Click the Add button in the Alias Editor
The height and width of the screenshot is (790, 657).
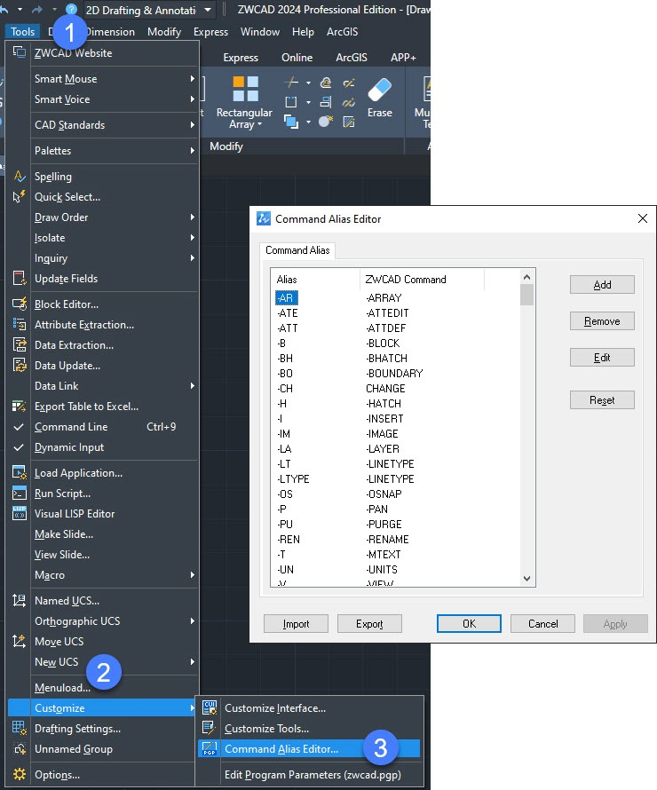[x=602, y=285]
